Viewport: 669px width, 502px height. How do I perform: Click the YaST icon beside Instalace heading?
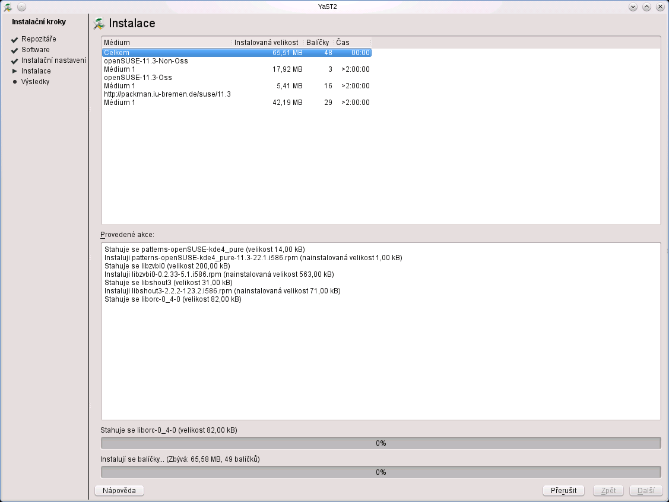[99, 24]
